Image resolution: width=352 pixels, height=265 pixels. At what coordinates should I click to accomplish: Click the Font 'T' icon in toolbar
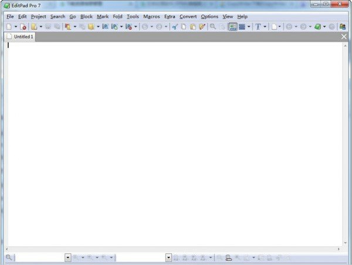click(x=258, y=26)
